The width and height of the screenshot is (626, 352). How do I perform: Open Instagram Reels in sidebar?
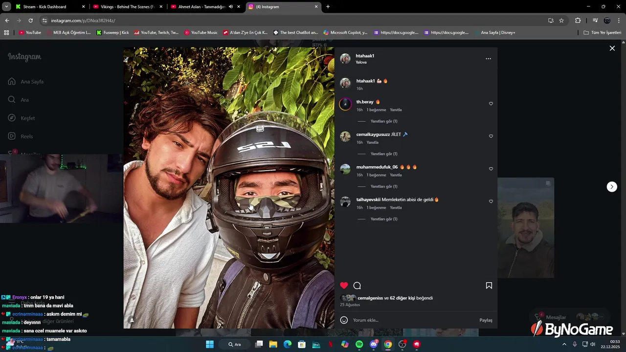[21, 136]
